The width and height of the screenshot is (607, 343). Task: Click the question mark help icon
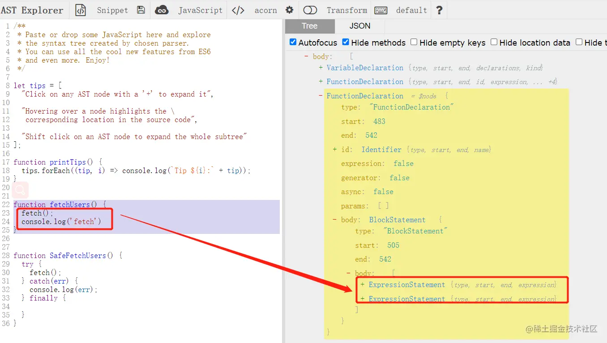click(439, 10)
